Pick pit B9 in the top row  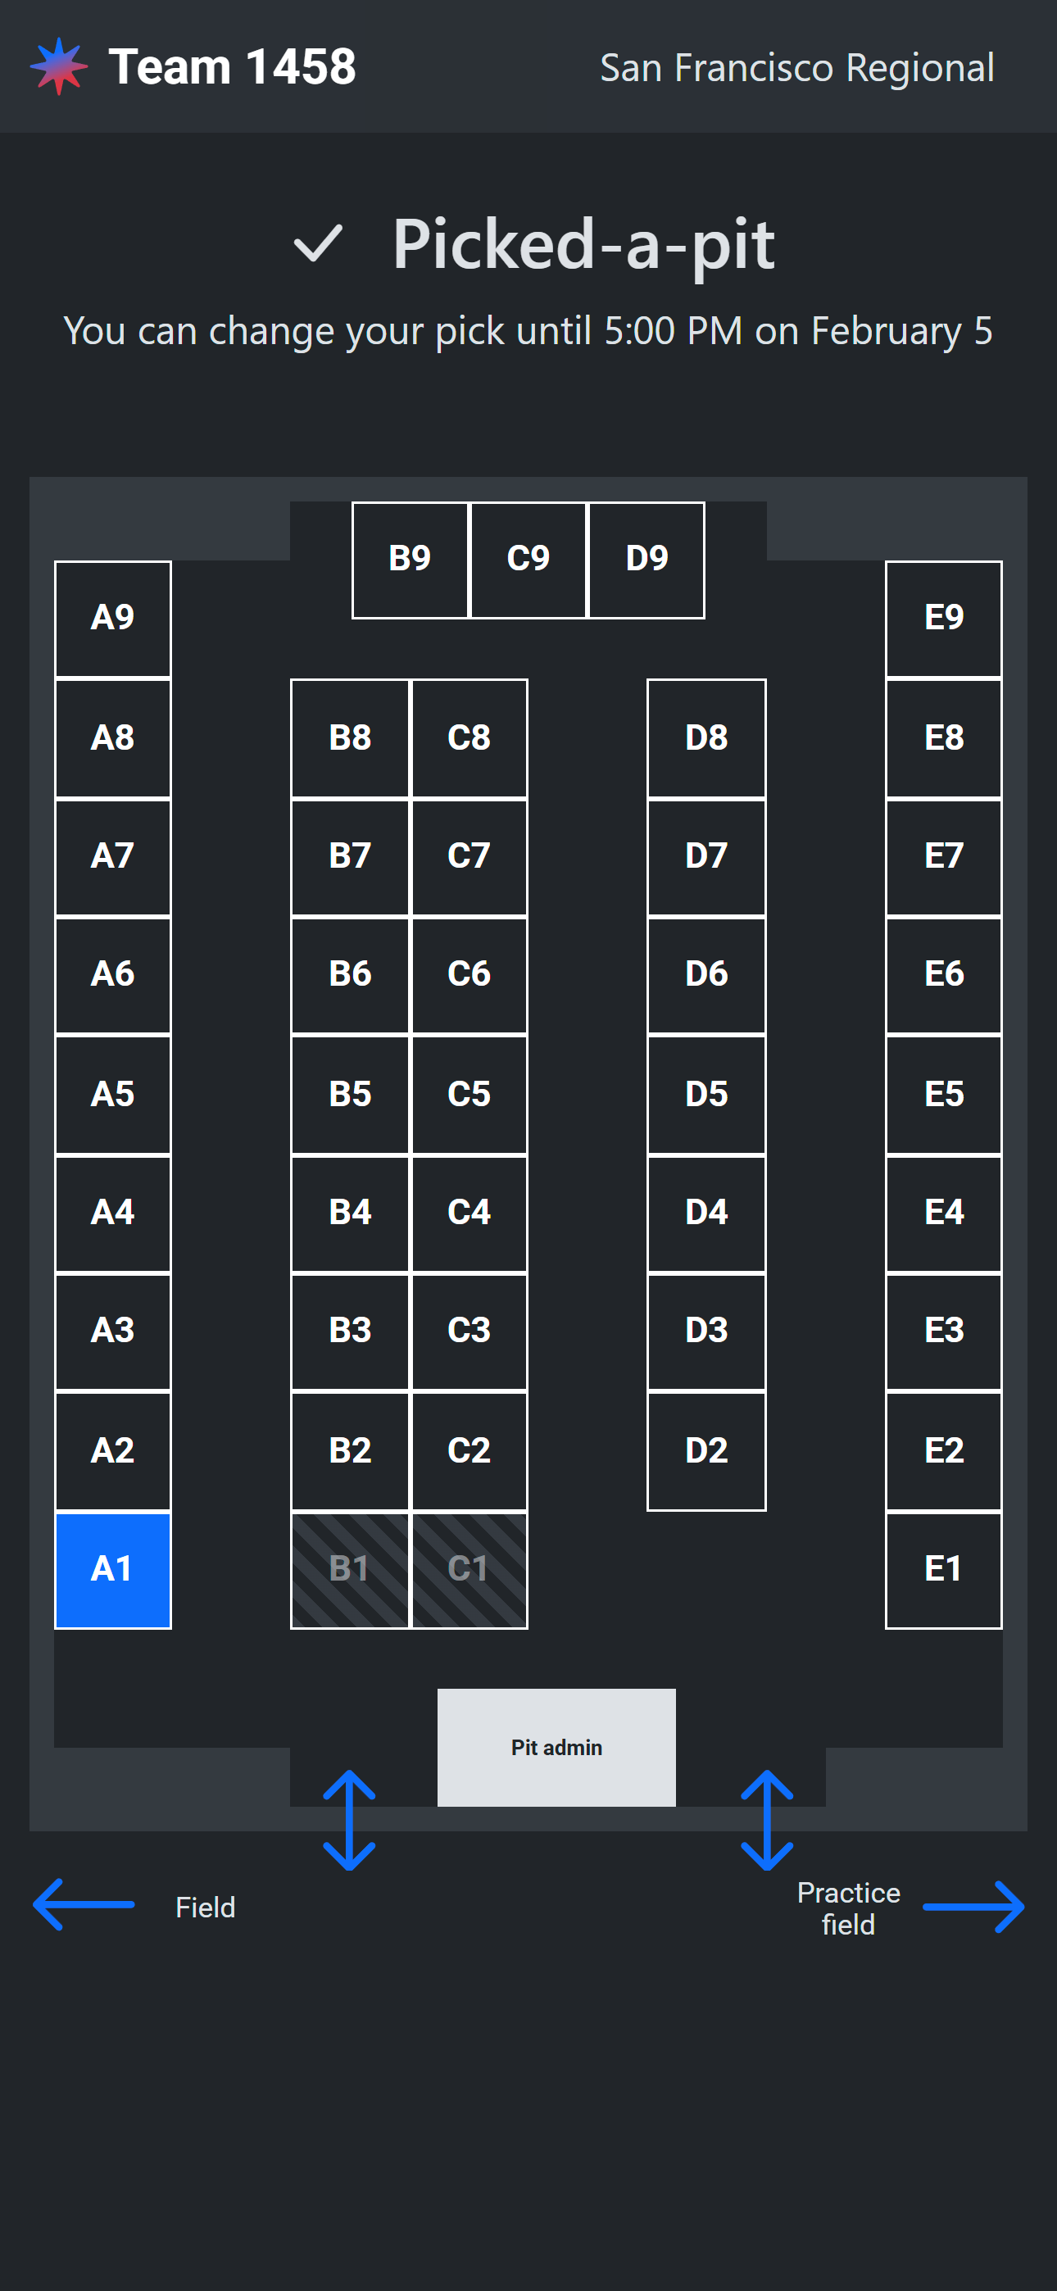(409, 560)
